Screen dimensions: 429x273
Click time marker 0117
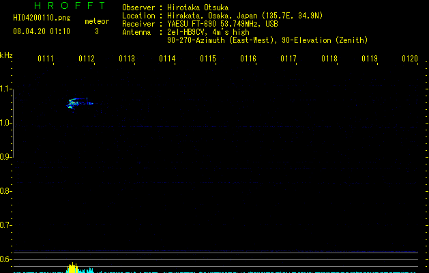[x=289, y=59]
